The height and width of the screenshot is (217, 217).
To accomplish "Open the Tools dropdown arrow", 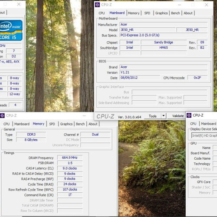I will click(x=164, y=116).
